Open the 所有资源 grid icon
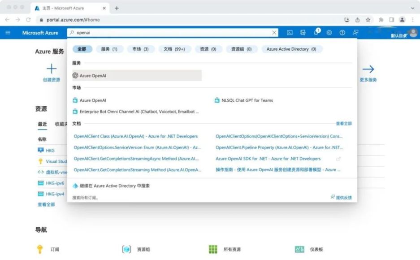 (213, 249)
